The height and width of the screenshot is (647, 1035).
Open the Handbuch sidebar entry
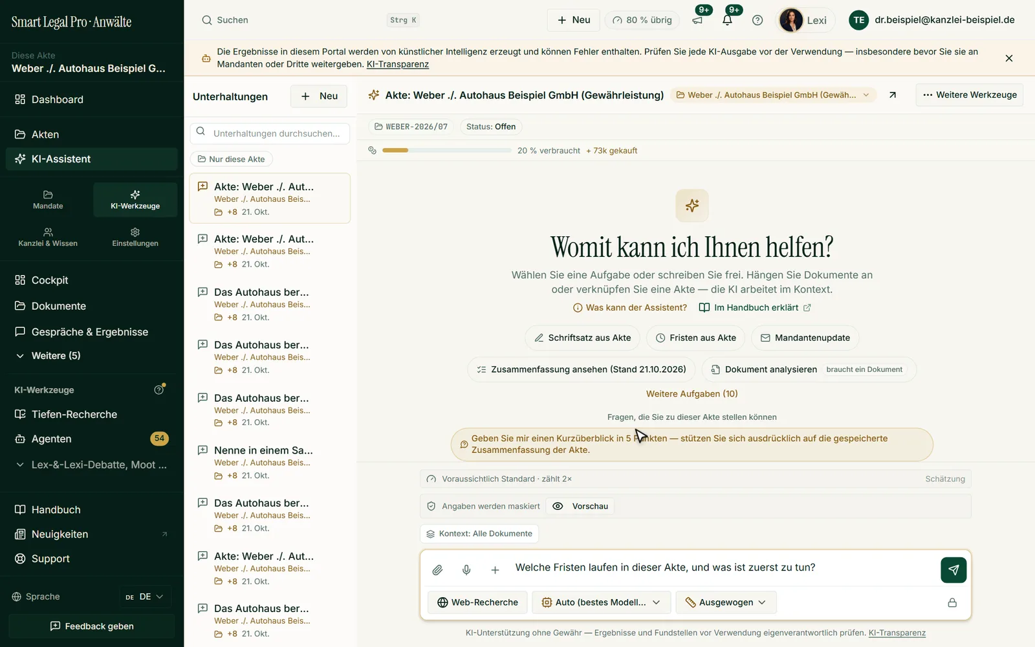92,510
